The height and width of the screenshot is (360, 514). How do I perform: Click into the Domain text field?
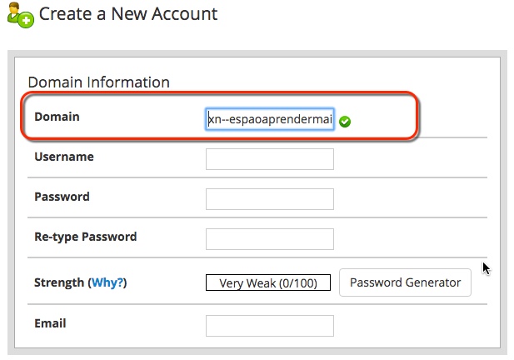pyautogui.click(x=270, y=119)
